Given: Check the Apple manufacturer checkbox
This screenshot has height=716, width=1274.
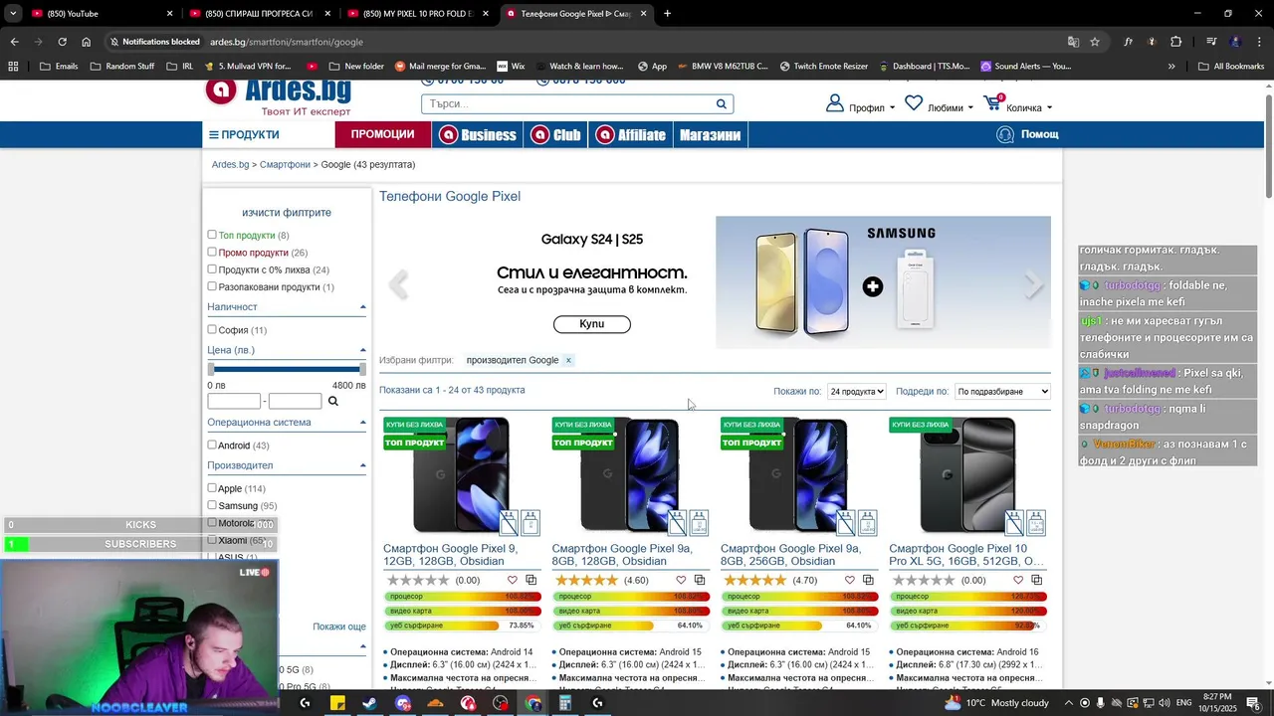Looking at the screenshot, I should (x=212, y=488).
